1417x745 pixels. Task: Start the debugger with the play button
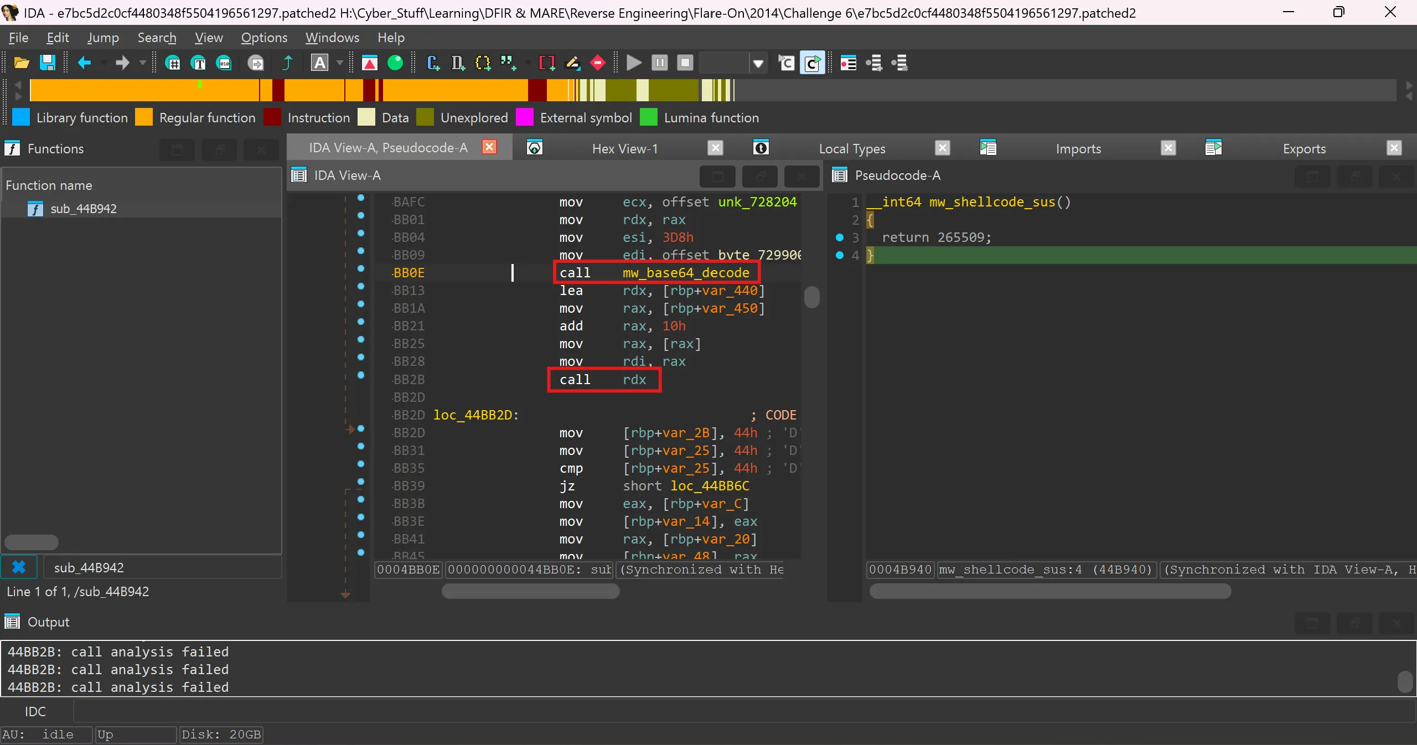634,63
